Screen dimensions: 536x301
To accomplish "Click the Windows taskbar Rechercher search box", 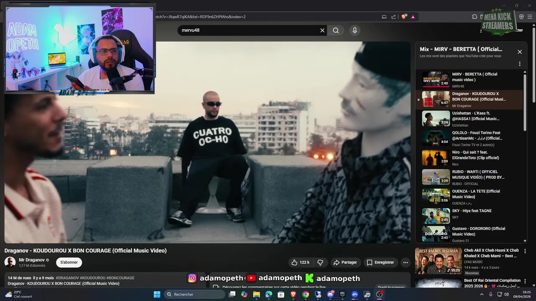I will [195, 294].
